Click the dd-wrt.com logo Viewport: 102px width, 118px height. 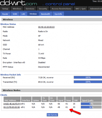(x=18, y=3)
